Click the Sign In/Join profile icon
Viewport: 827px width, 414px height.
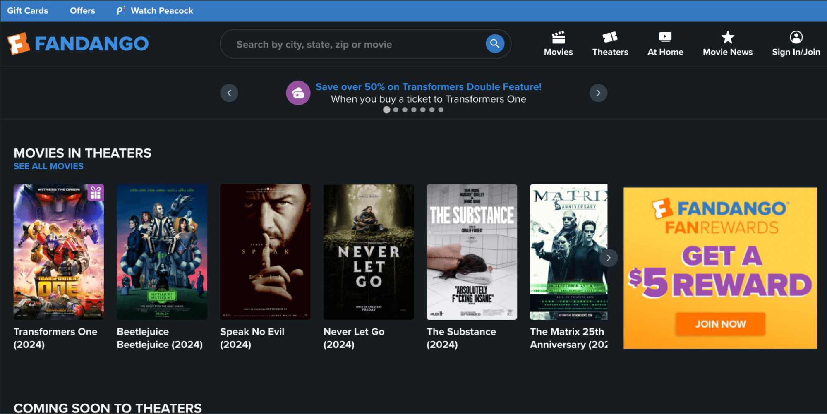tap(796, 37)
